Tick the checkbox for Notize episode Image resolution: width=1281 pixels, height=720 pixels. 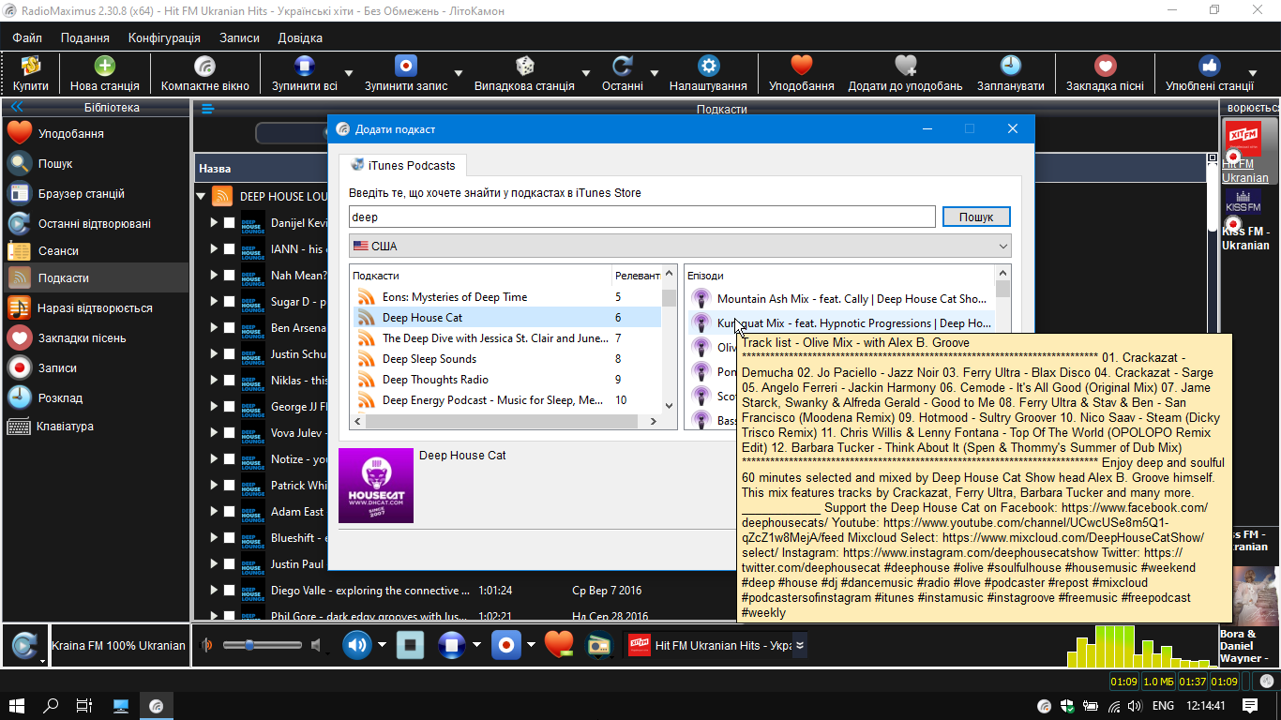pyautogui.click(x=229, y=459)
